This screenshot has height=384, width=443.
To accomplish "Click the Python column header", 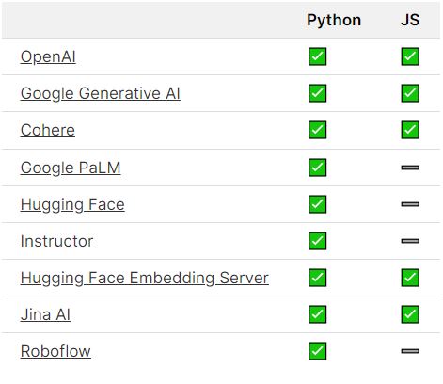I will point(334,21).
